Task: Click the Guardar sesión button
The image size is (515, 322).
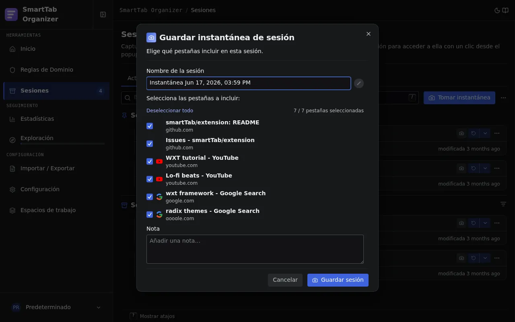Action: pos(338,280)
